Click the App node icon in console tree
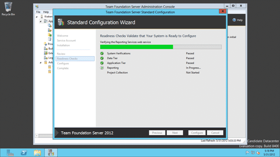The width and height of the screenshot is (280, 157). click(x=46, y=21)
